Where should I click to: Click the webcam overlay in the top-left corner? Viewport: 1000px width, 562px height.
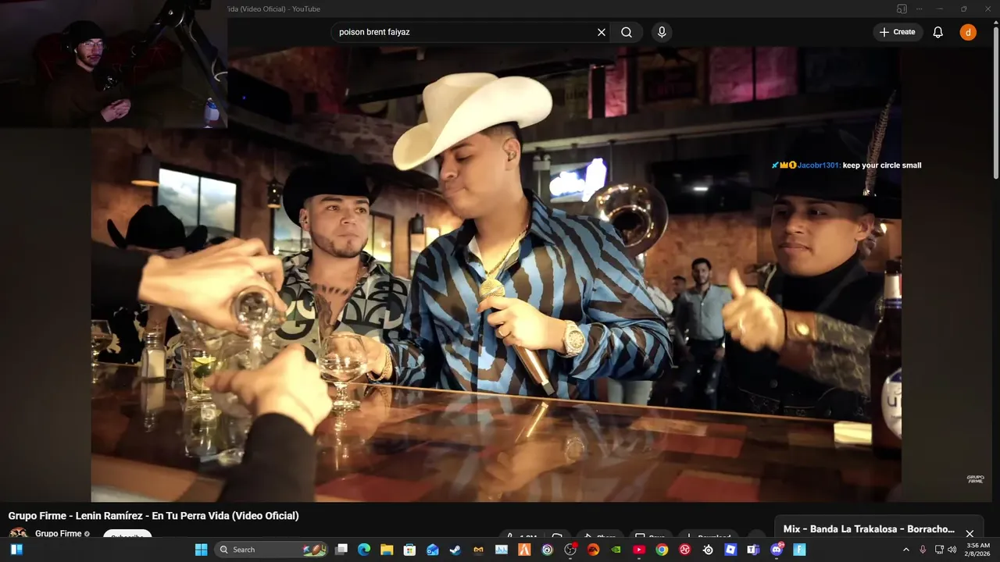114,64
